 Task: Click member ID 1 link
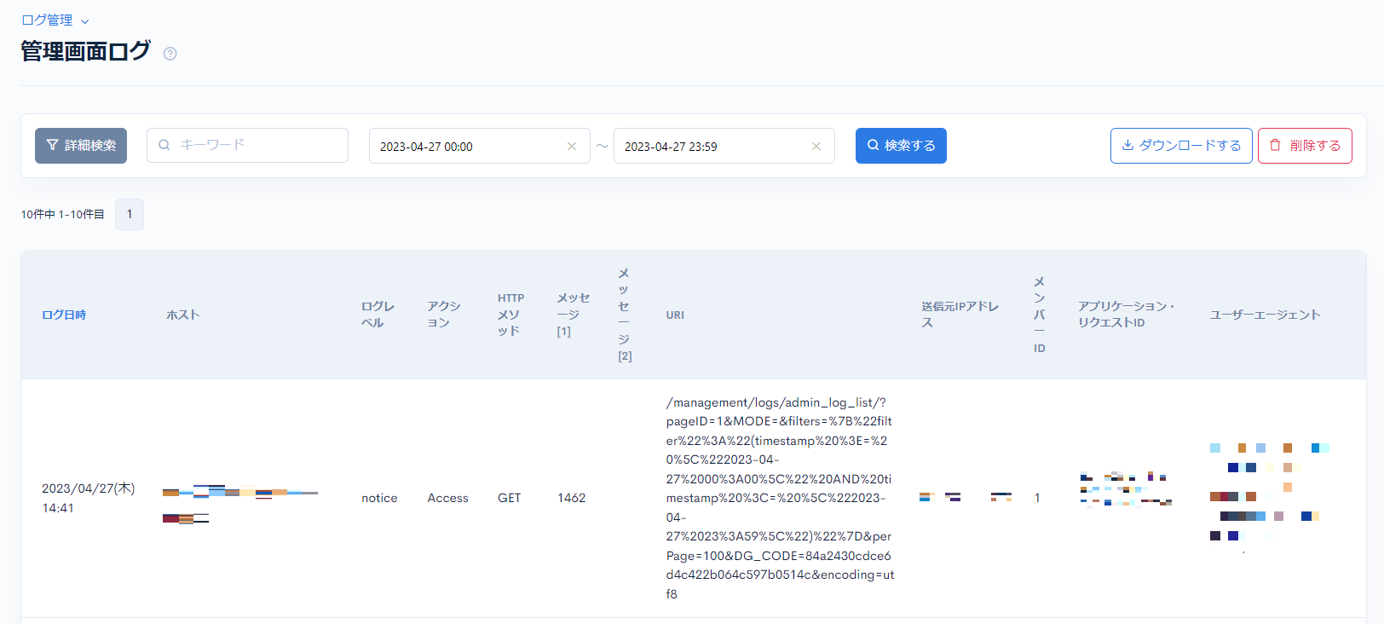[x=1037, y=498]
